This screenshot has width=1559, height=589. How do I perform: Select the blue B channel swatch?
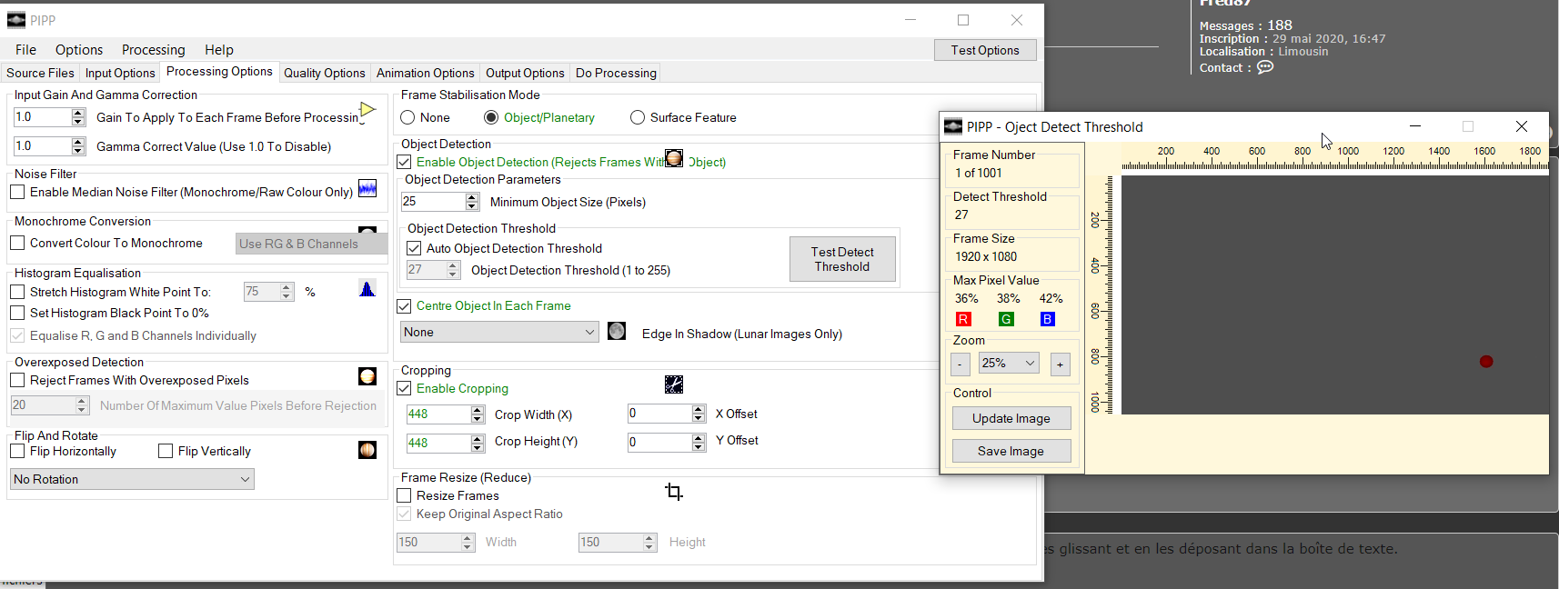1048,319
